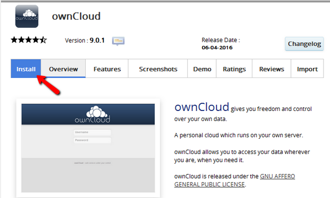Click the large blue ownCloud description heading

pyautogui.click(x=202, y=107)
